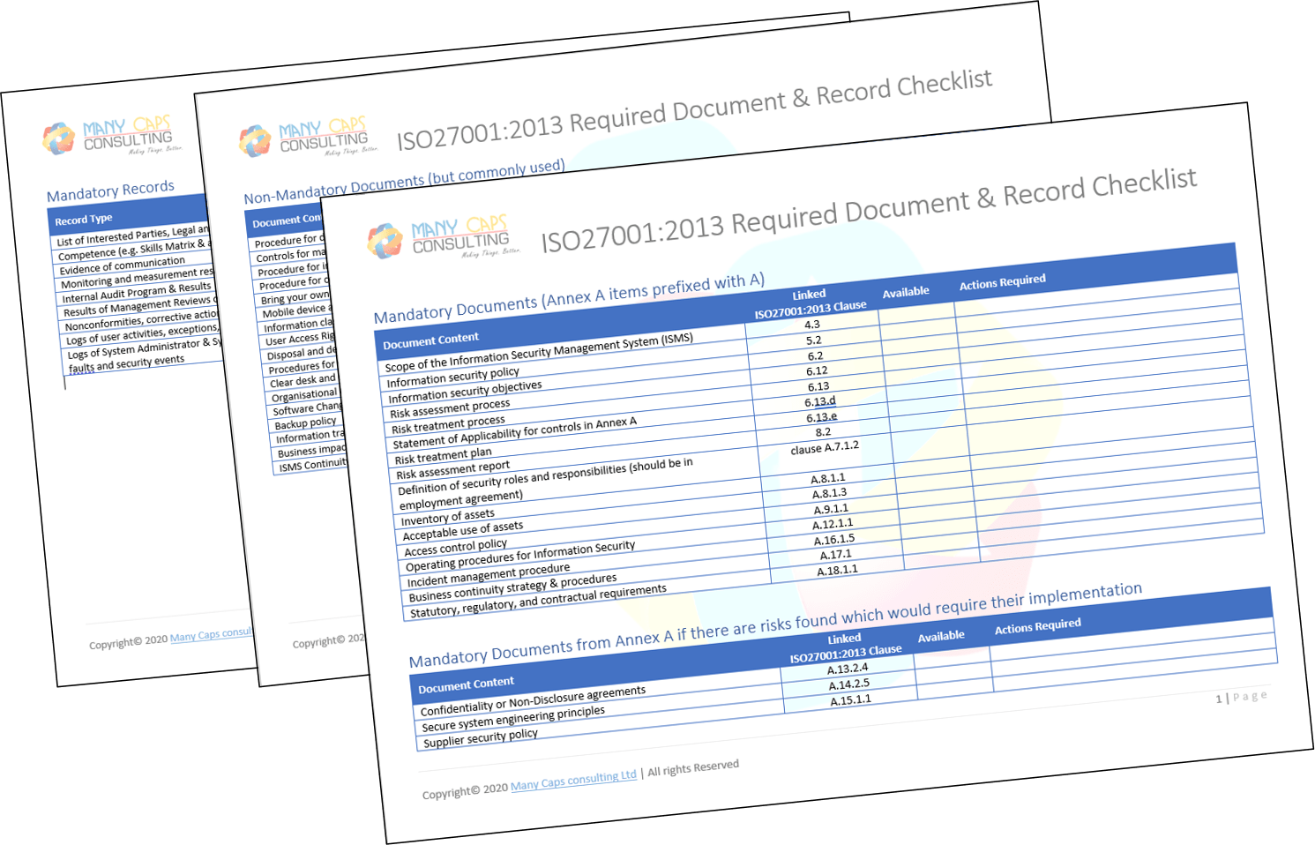The image size is (1315, 845).
Task: Click the Available header in the first table
Action: [x=906, y=292]
